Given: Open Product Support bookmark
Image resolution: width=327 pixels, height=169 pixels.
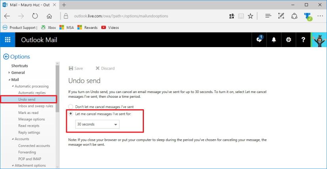Looking at the screenshot, I should 20,28.
